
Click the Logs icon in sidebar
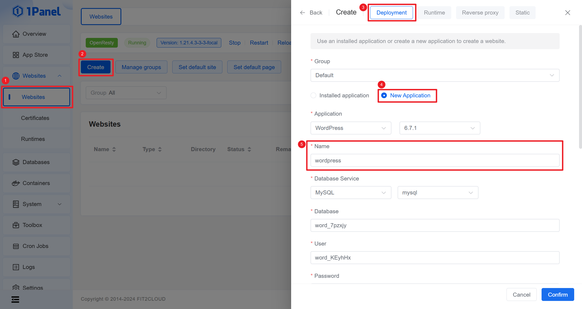pyautogui.click(x=16, y=267)
